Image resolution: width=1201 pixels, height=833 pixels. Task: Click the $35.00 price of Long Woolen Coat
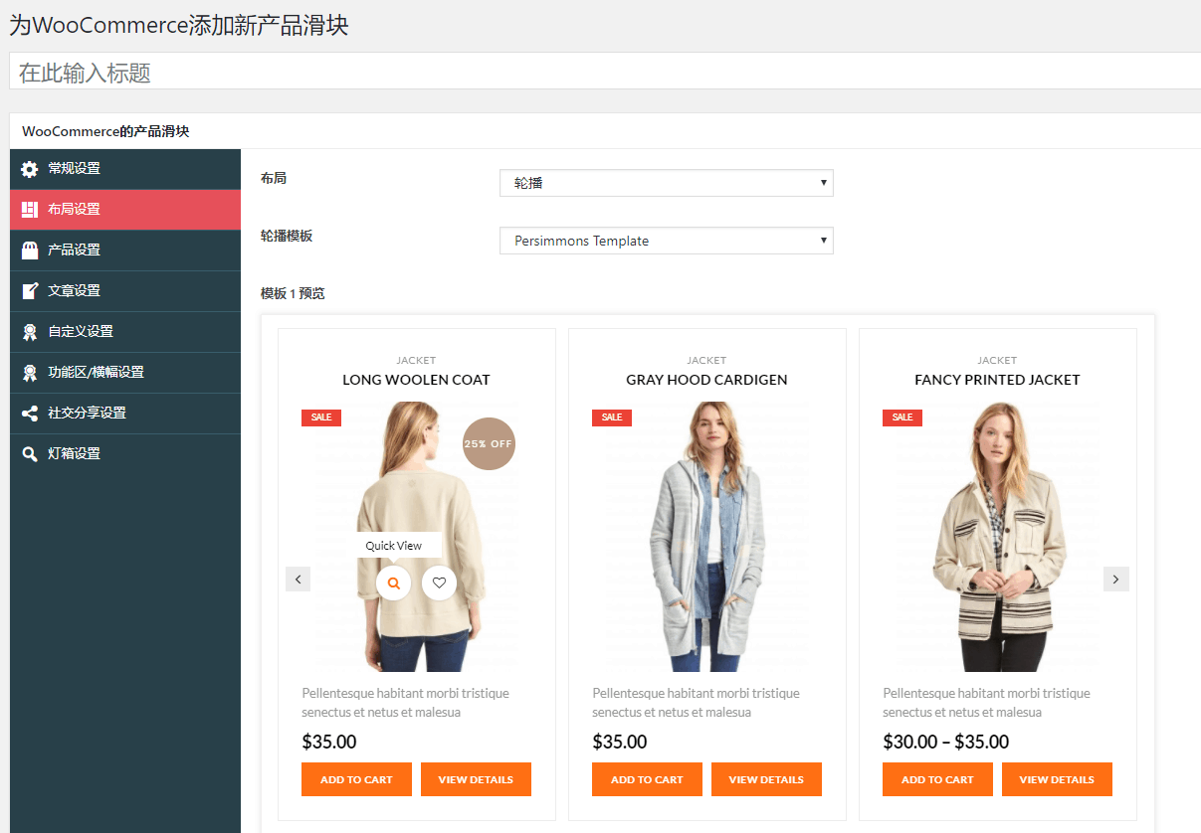click(x=329, y=742)
